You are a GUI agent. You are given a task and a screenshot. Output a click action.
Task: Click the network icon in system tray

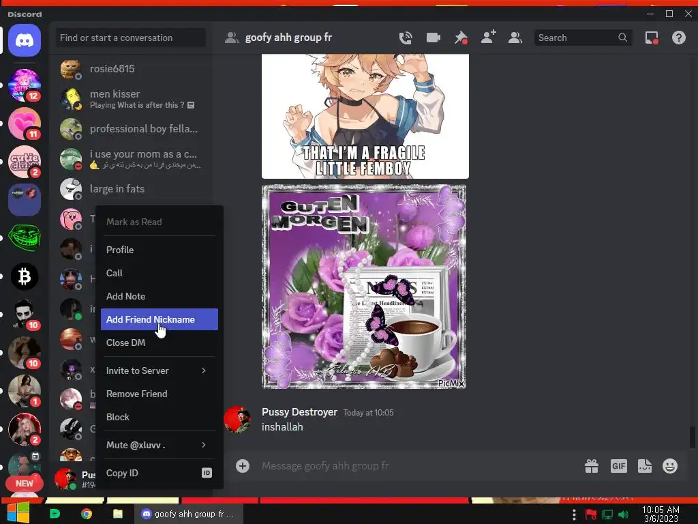607,514
